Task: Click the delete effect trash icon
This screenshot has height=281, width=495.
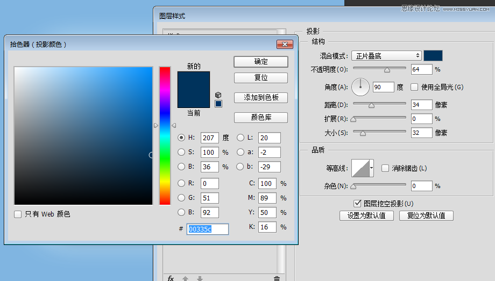Action: [x=277, y=278]
